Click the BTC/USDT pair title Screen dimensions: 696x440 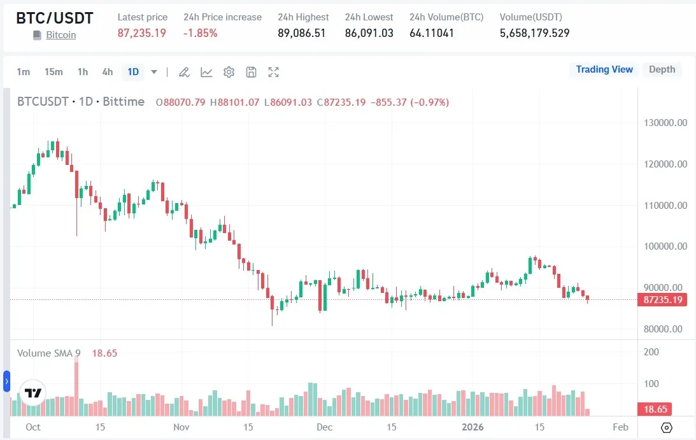coord(55,18)
